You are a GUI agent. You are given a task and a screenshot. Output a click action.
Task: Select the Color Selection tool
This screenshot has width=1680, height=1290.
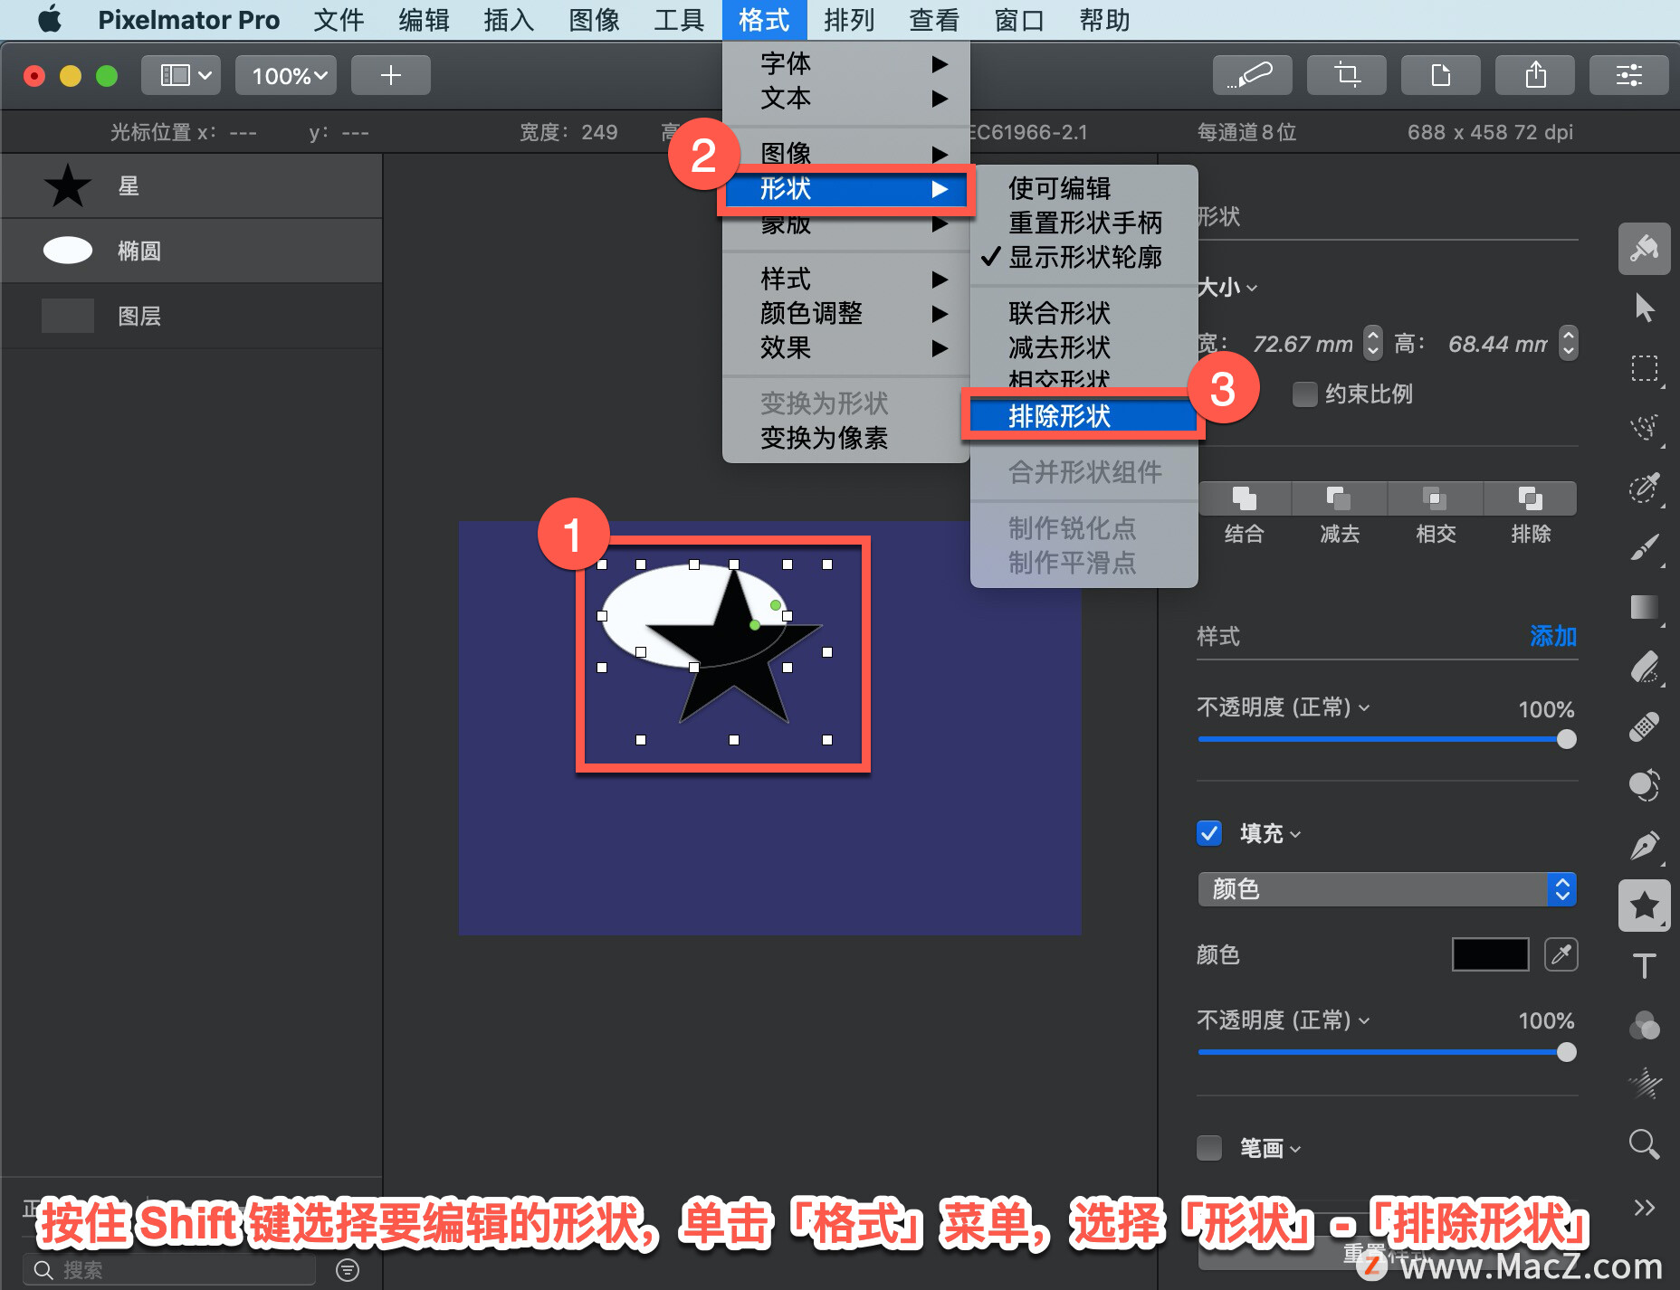click(x=1644, y=488)
